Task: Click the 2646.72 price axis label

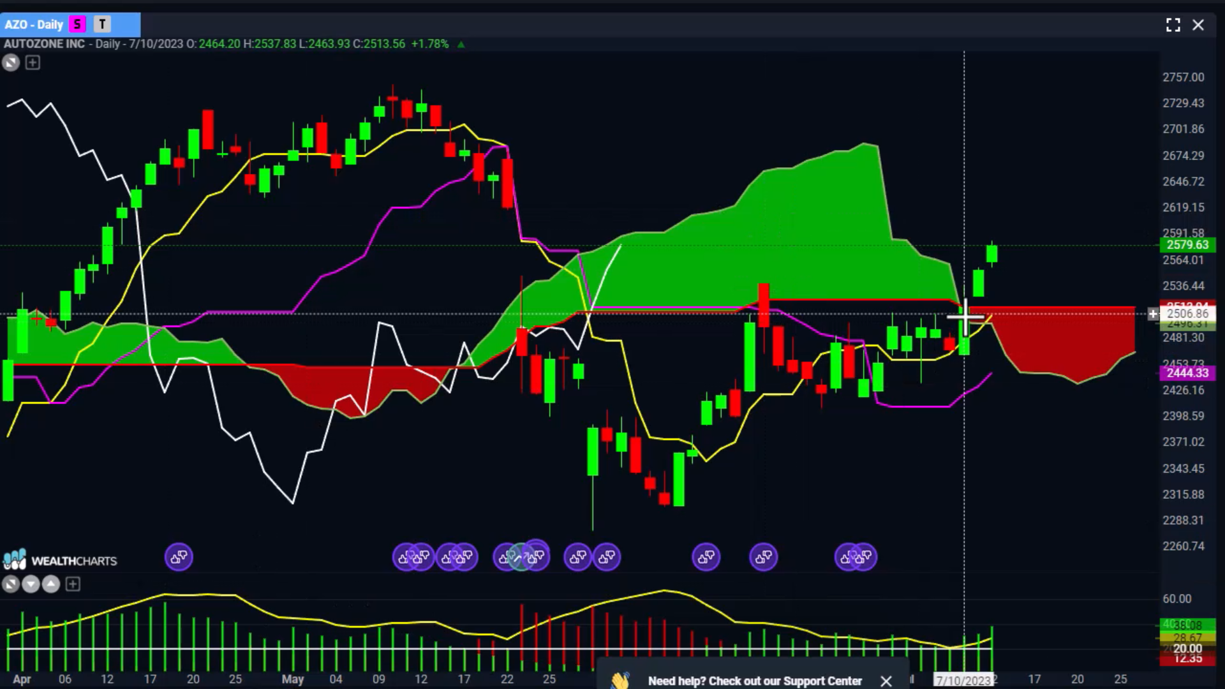Action: (1183, 181)
